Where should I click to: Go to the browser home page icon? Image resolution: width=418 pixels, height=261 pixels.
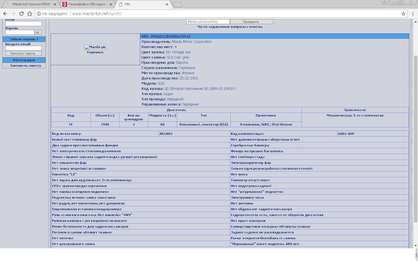click(x=30, y=13)
